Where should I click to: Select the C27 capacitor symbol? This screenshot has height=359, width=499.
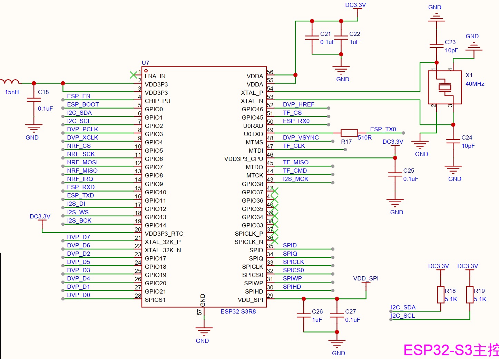(337, 315)
